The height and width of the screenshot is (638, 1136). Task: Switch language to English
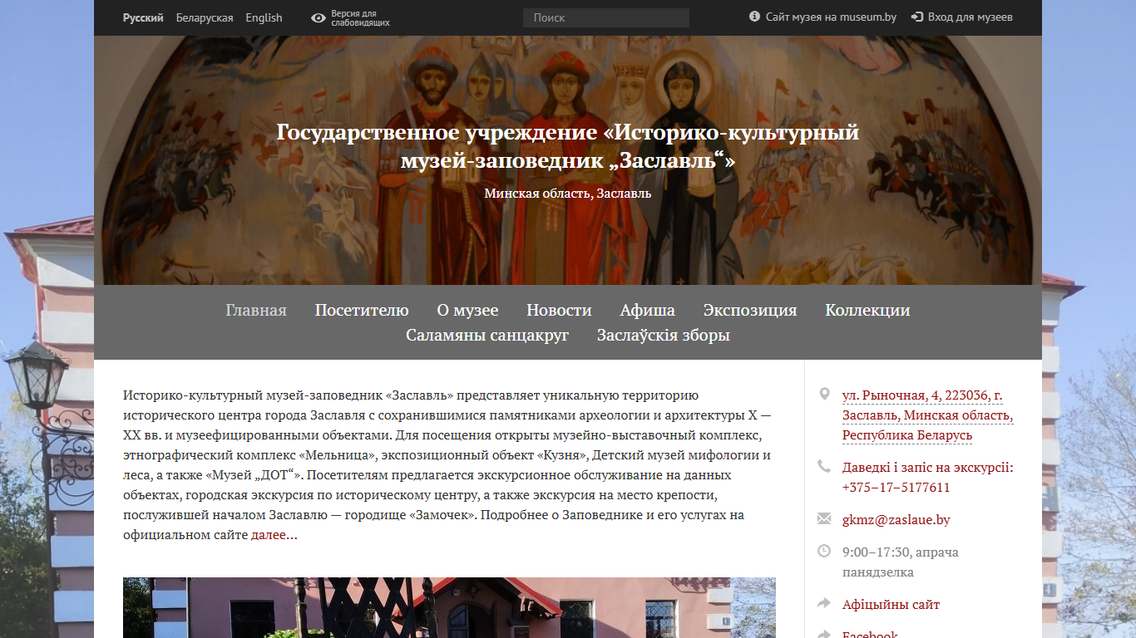pyautogui.click(x=264, y=17)
